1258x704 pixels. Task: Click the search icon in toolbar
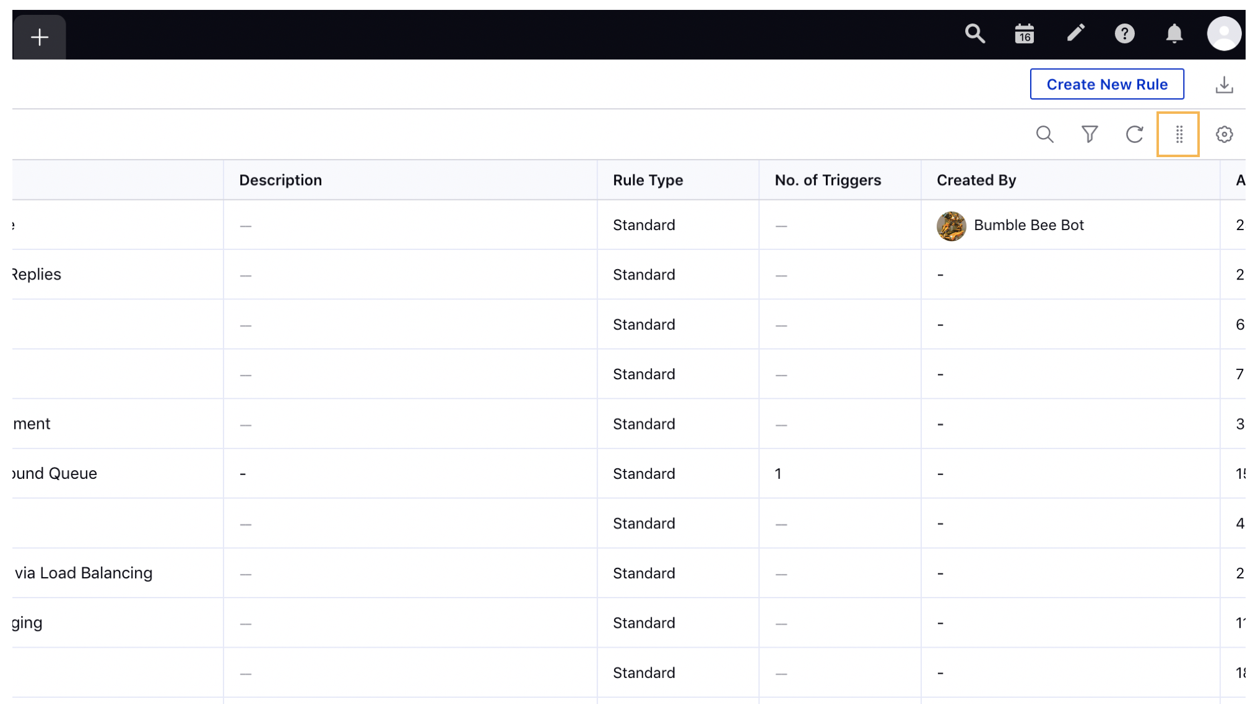coord(1046,134)
